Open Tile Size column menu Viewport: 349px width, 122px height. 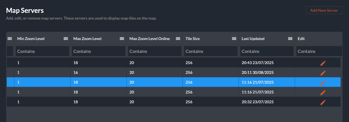pos(234,39)
